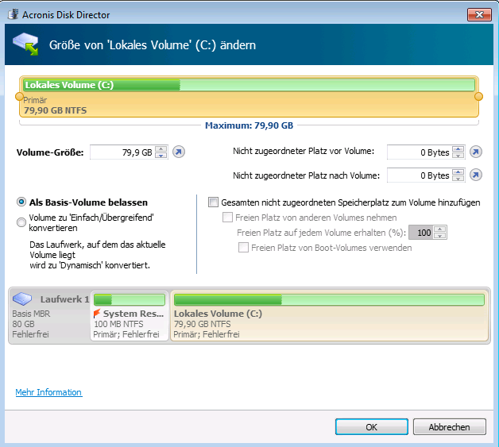This screenshot has height=447, width=499.
Task: Click '79,90 GB NTFS' text in top volume bar
Action: pyautogui.click(x=56, y=110)
